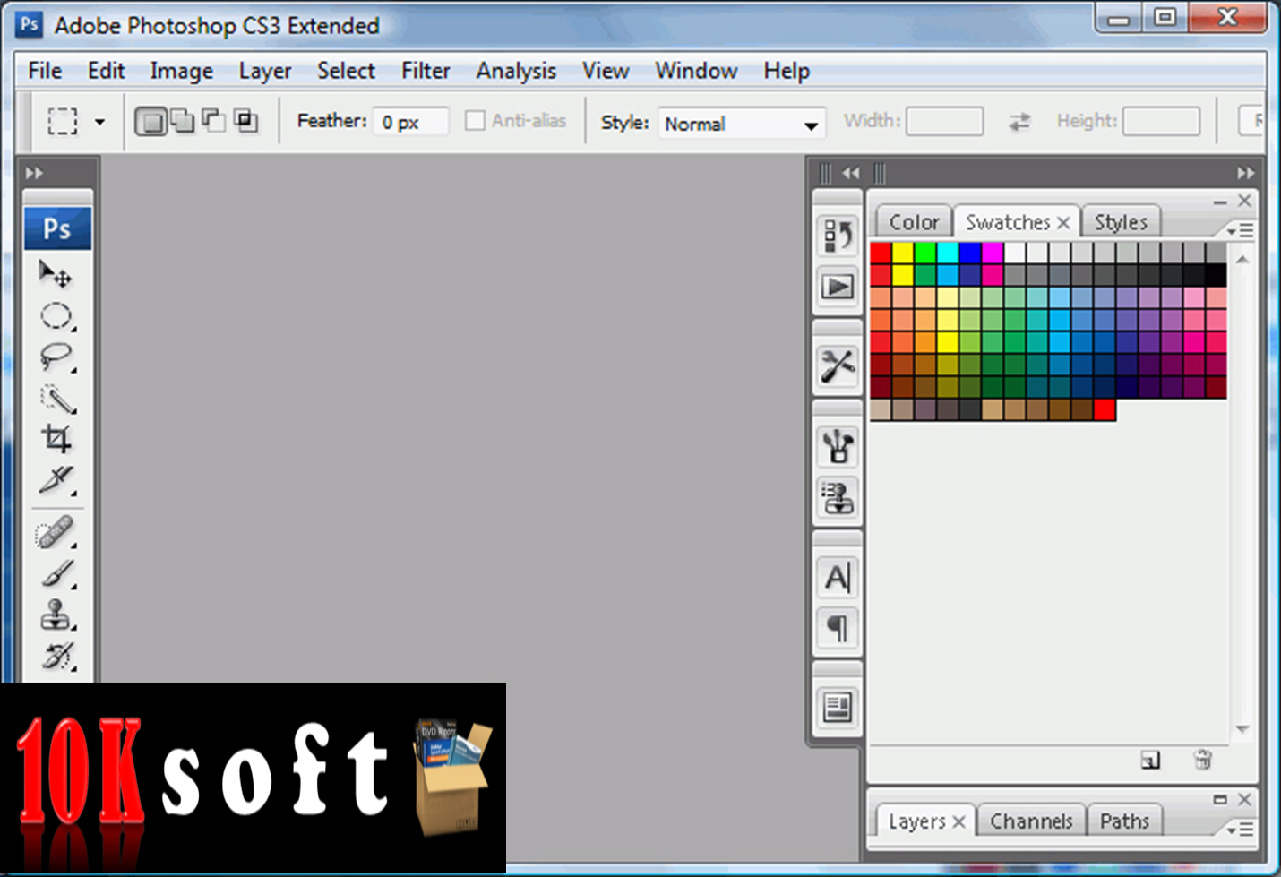Select the Crop tool

[56, 439]
